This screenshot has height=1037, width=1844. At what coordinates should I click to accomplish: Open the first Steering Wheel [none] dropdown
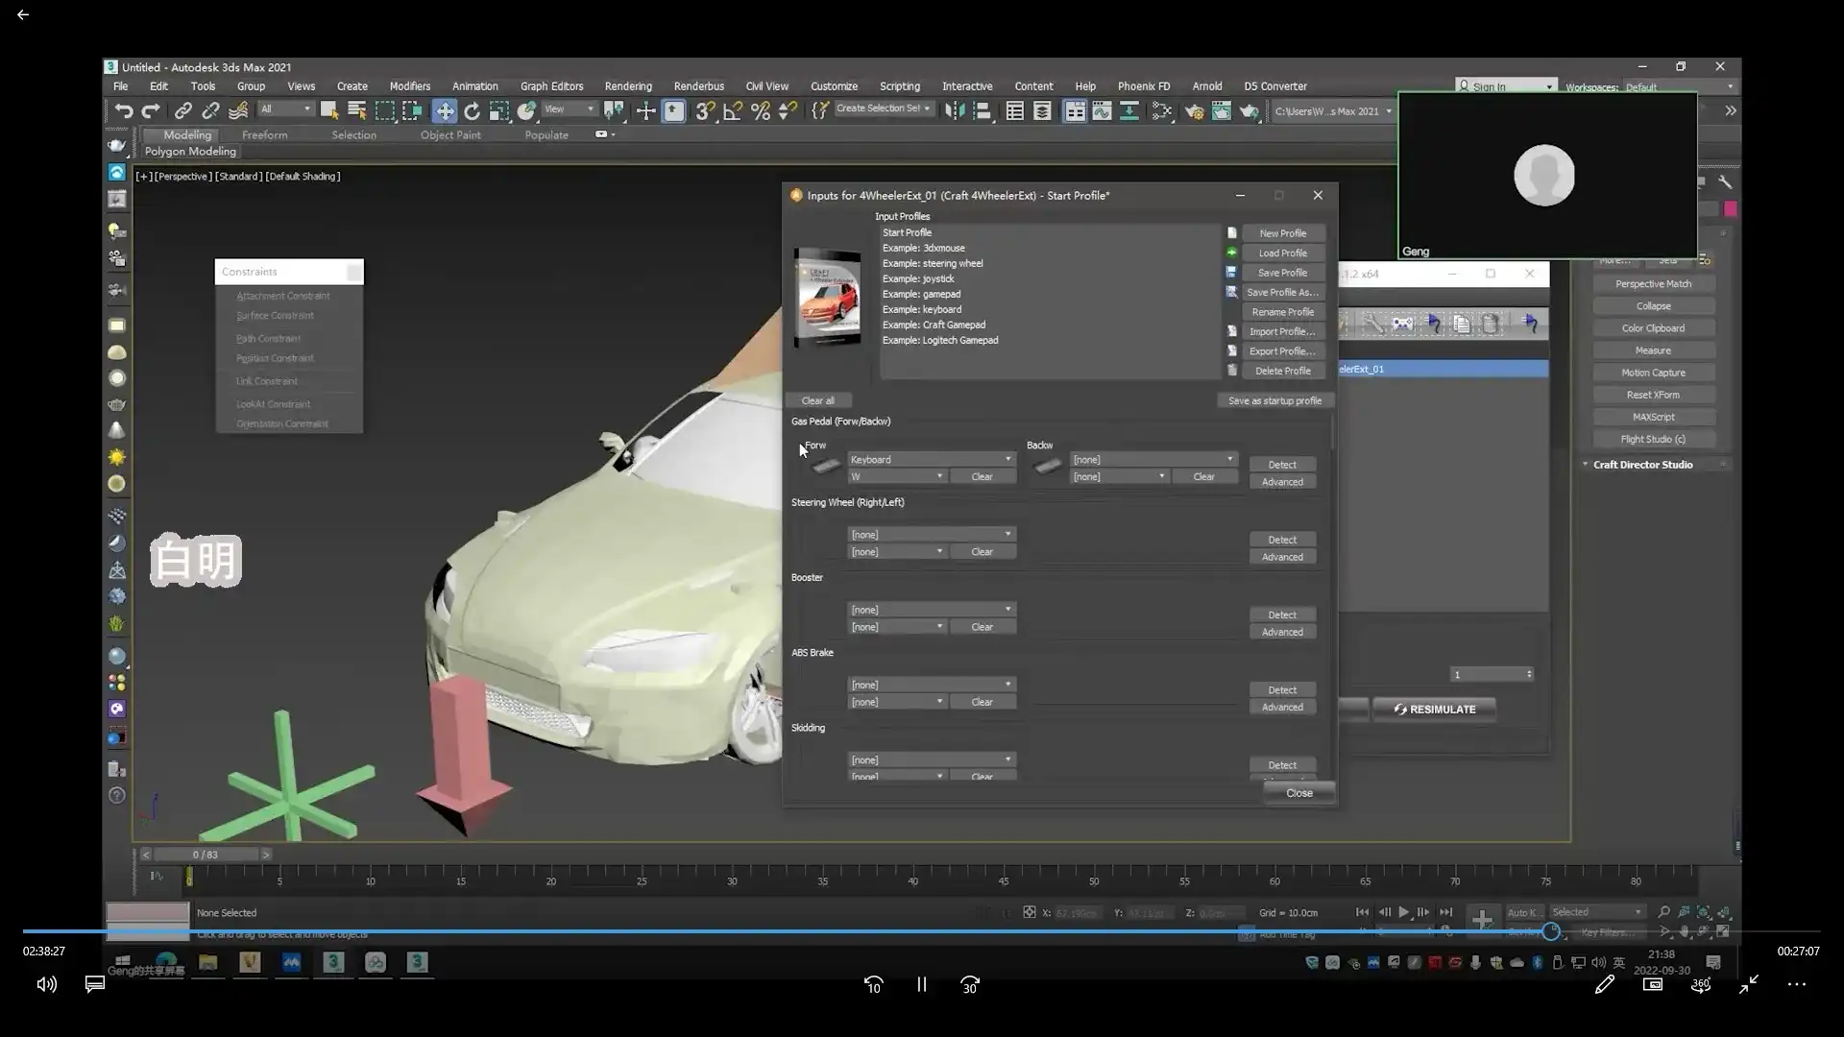[x=930, y=535]
